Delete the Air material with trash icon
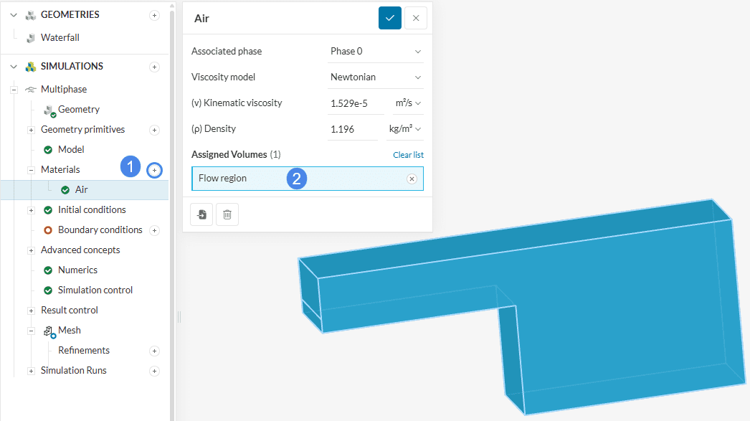750x421 pixels. click(x=227, y=214)
